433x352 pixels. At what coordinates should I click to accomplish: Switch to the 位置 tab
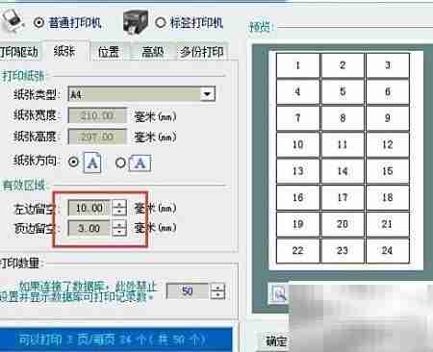coord(109,52)
